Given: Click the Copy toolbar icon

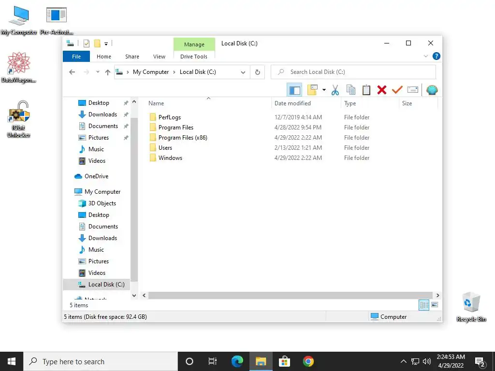Looking at the screenshot, I should coord(351,90).
